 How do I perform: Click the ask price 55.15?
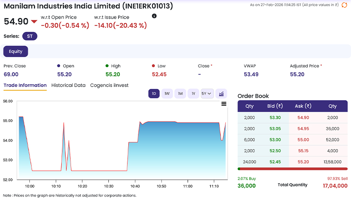tap(303, 151)
